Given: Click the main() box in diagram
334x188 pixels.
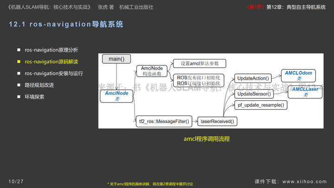Looking at the screenshot, I should coord(116,59).
